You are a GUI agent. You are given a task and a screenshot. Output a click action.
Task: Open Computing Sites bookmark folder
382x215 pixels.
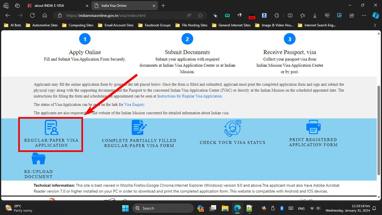[x=78, y=25]
